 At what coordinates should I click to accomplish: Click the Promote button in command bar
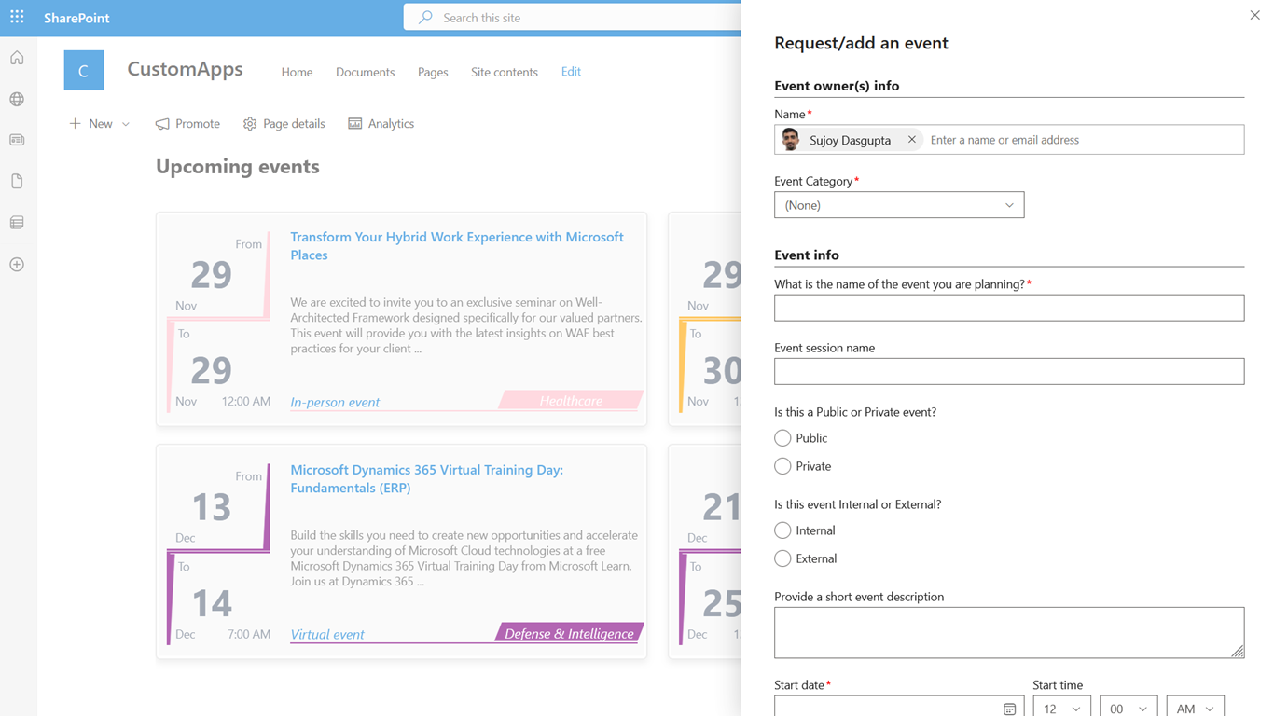187,123
